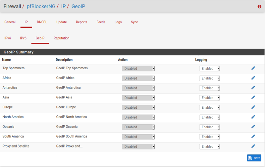The height and width of the screenshot is (167, 265).
Task: Change Logging dropdown for Proxy and Satellite
Action: 209,146
